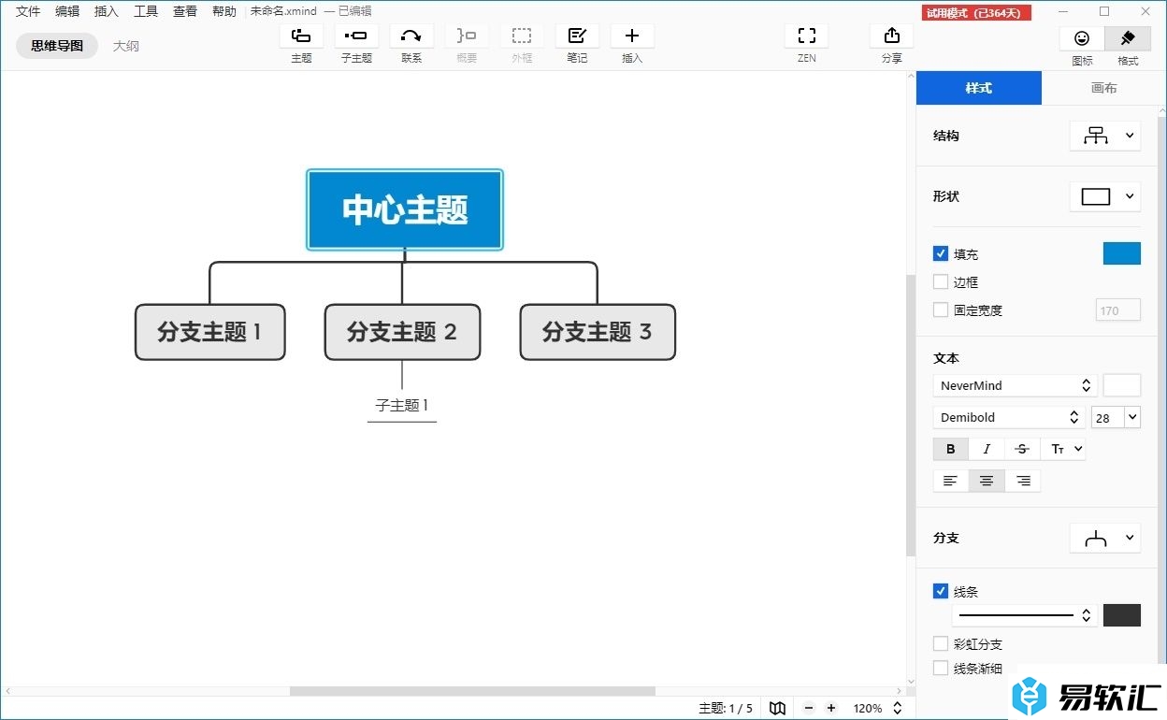This screenshot has height=720, width=1167.
Task: Open the line style dropdown
Action: click(x=1025, y=615)
